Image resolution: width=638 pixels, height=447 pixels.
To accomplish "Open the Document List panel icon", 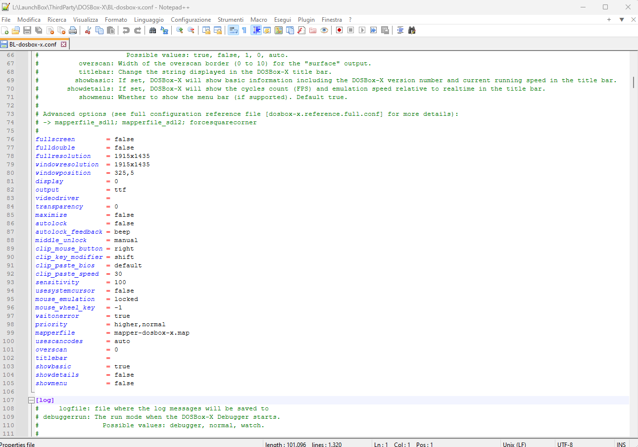I will pos(290,30).
